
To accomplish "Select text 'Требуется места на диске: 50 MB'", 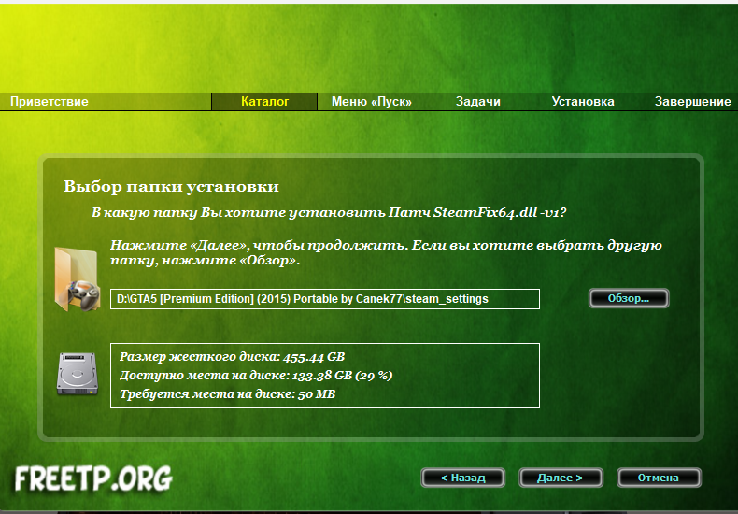I will pyautogui.click(x=227, y=394).
